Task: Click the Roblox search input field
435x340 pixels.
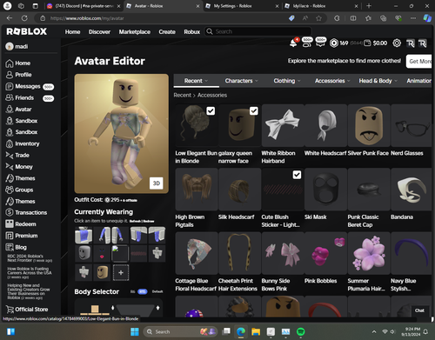Action: pyautogui.click(x=258, y=31)
